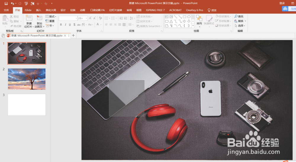This screenshot has height=162, width=296.
Task: Select the down arrow shape
Action: pyautogui.click(x=189, y=21)
